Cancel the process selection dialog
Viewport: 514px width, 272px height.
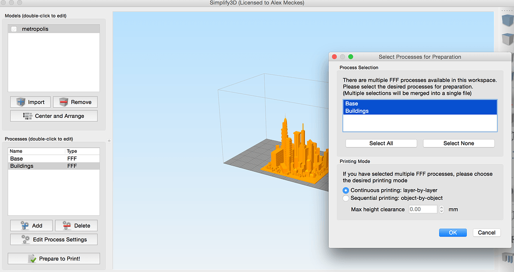(486, 233)
